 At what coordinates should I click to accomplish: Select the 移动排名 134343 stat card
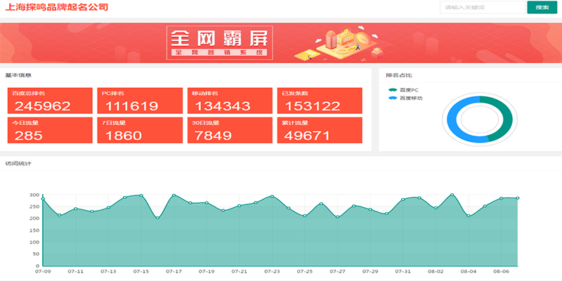230,101
